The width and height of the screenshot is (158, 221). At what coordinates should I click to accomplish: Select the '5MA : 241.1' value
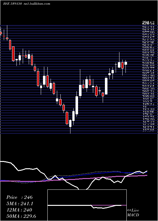coord(20,204)
